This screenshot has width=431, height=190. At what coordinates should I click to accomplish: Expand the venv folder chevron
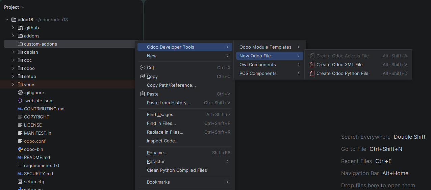13,84
